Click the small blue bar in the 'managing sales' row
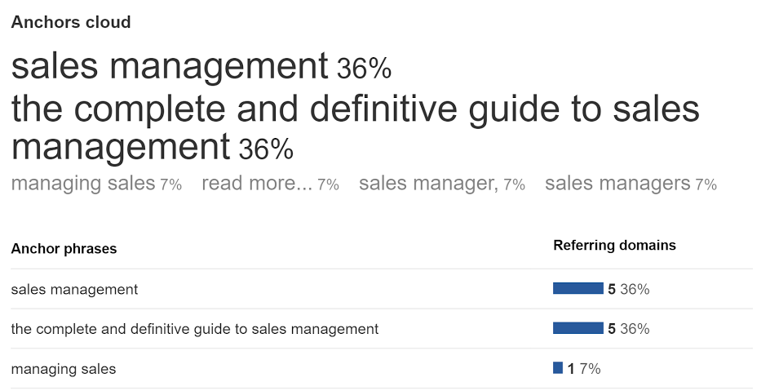The image size is (770, 391). pos(558,368)
